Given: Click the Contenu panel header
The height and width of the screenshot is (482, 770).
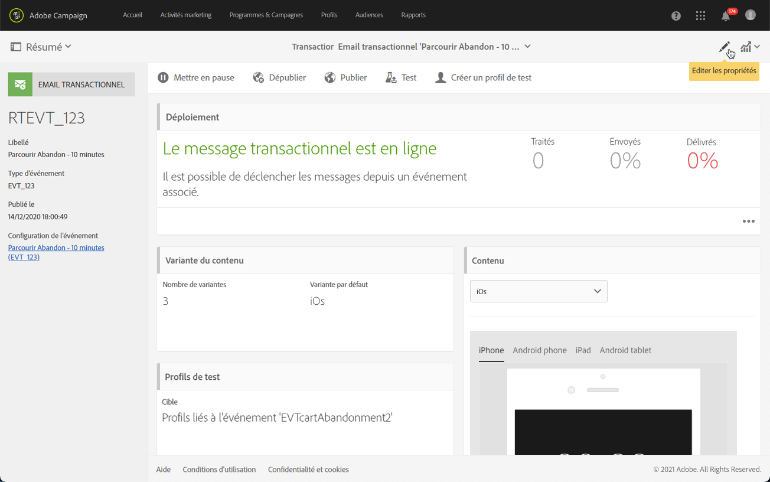Looking at the screenshot, I should [x=612, y=260].
